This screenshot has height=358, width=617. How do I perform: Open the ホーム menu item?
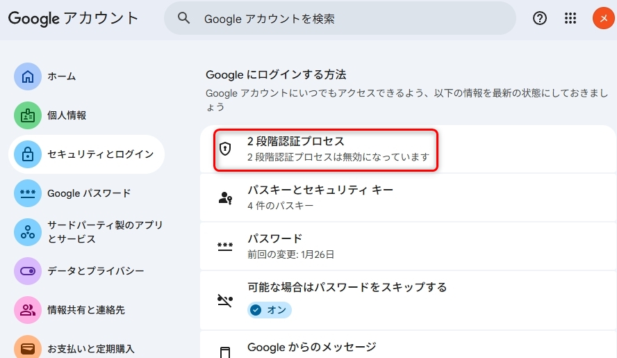[x=86, y=76]
